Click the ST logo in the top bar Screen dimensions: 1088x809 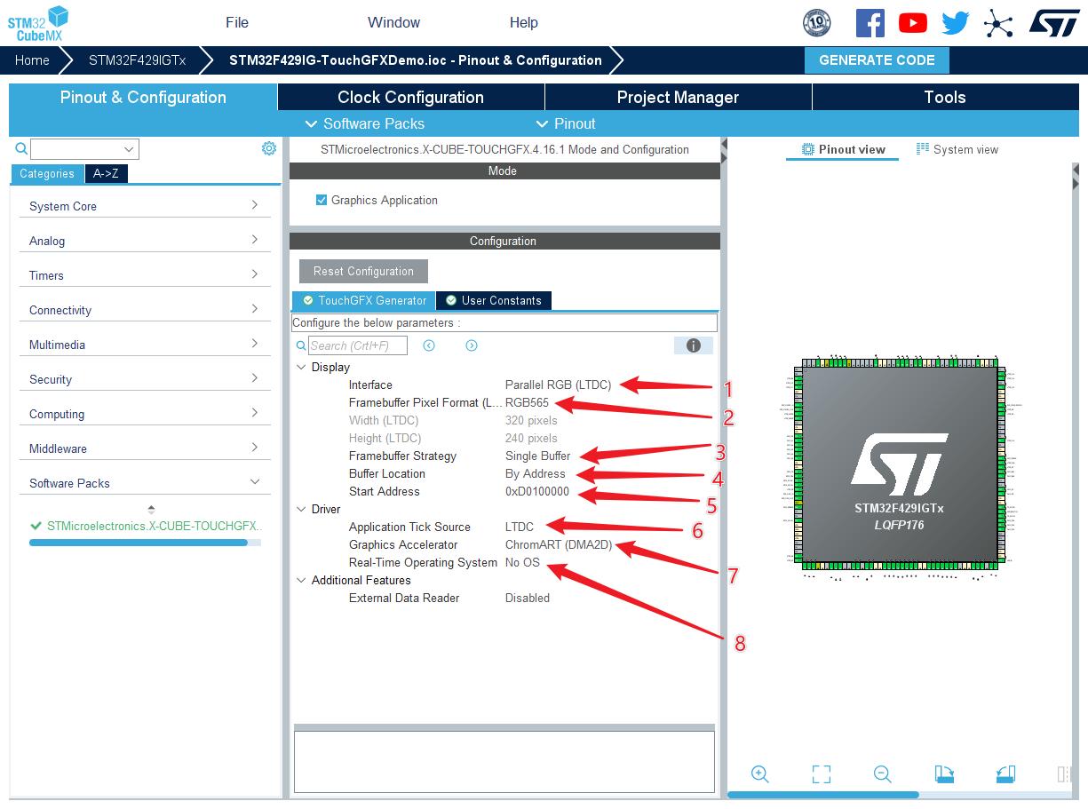click(x=1053, y=22)
